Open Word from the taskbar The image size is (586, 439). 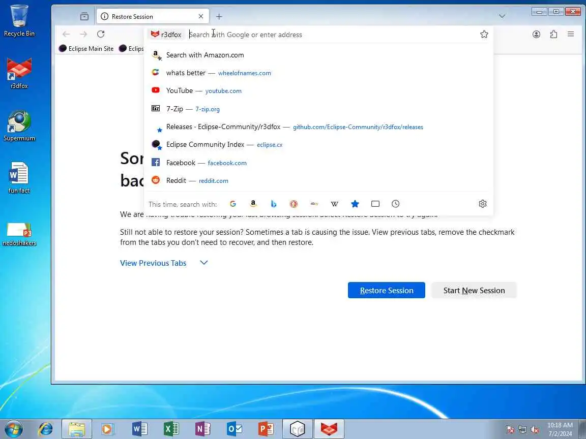tap(140, 429)
